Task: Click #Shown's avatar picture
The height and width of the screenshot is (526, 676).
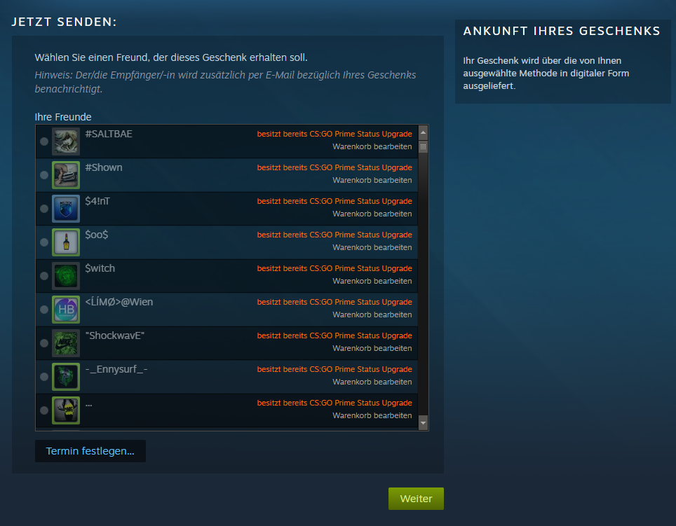Action: pos(66,175)
